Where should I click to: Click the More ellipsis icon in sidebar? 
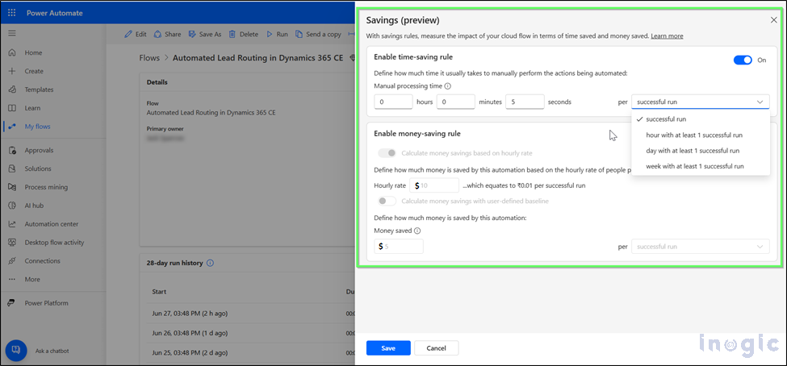pyautogui.click(x=13, y=279)
